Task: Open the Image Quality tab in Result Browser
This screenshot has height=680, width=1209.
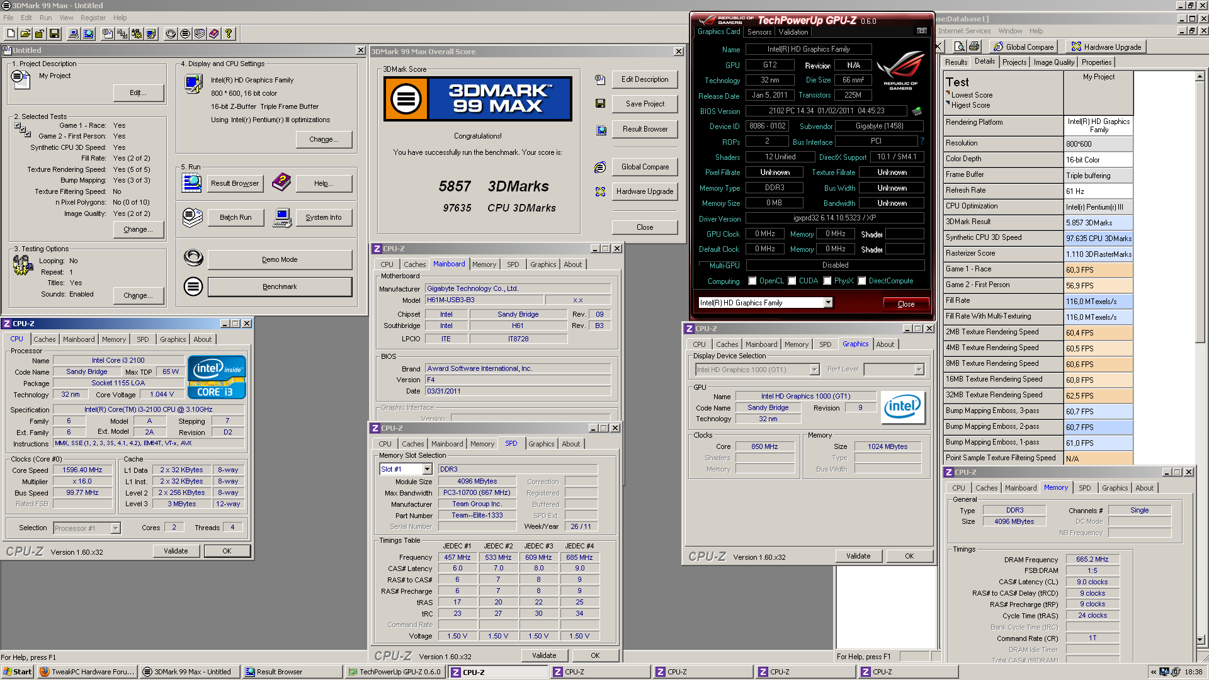Action: tap(1053, 62)
